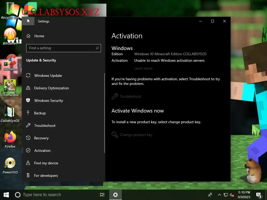
Task: Click the sidebar scrollbar in Settings
Action: (105, 113)
